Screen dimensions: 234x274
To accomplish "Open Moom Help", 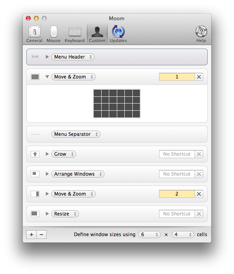I will coord(201,34).
